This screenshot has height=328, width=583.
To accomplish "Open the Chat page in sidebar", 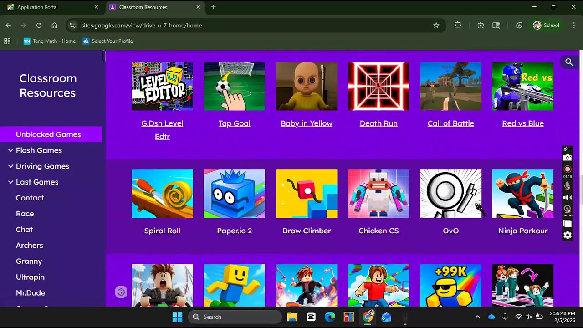I will coord(24,230).
